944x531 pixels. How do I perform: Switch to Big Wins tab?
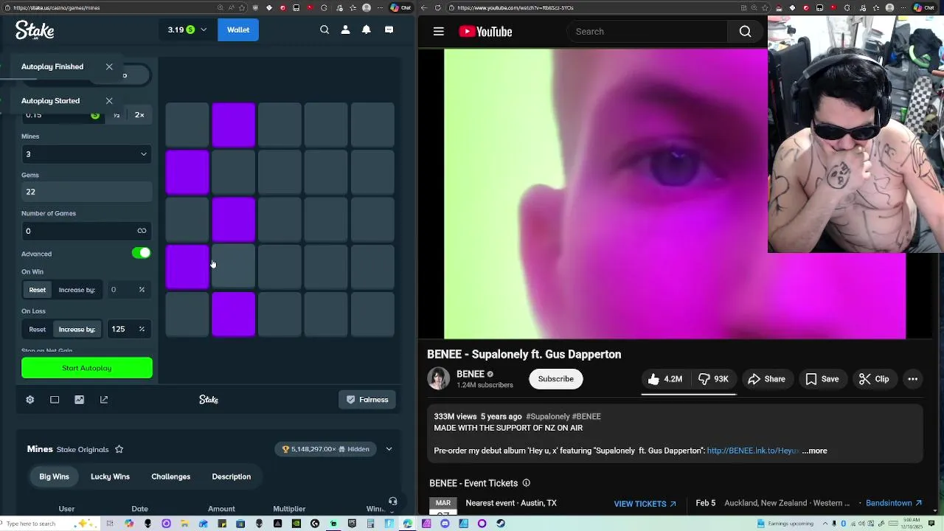click(54, 476)
